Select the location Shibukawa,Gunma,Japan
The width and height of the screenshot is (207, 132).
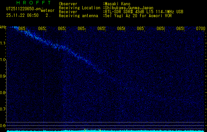click(129, 8)
